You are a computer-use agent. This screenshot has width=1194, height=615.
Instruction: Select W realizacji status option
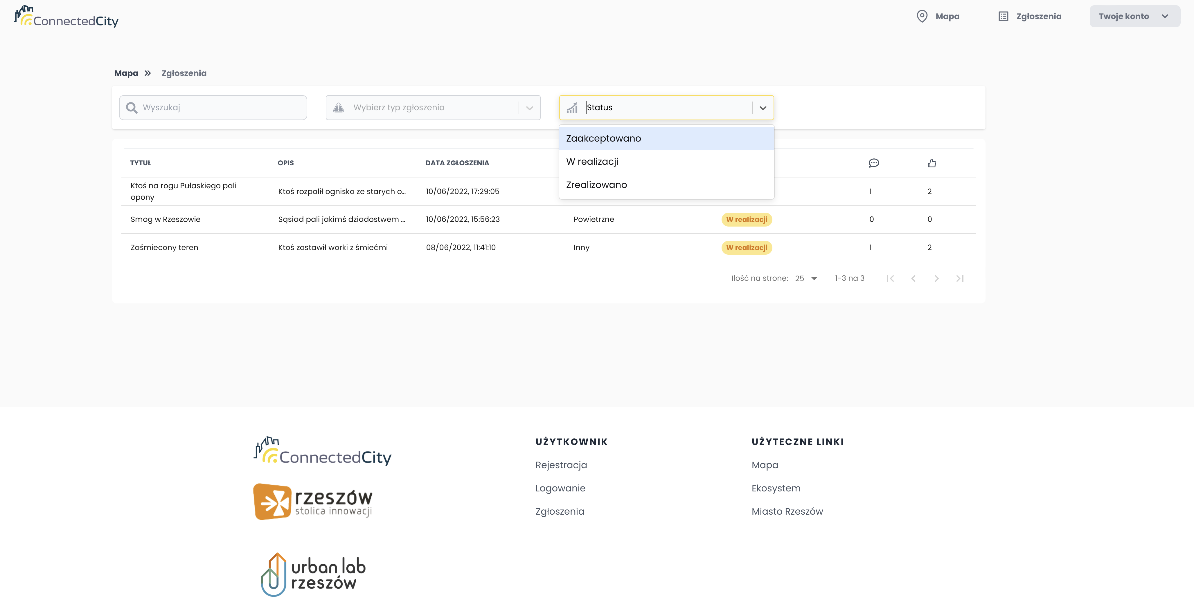[x=666, y=162]
